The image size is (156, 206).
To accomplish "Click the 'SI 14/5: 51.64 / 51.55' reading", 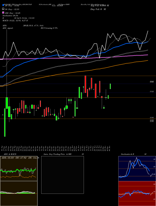I will tap(24, 18).
